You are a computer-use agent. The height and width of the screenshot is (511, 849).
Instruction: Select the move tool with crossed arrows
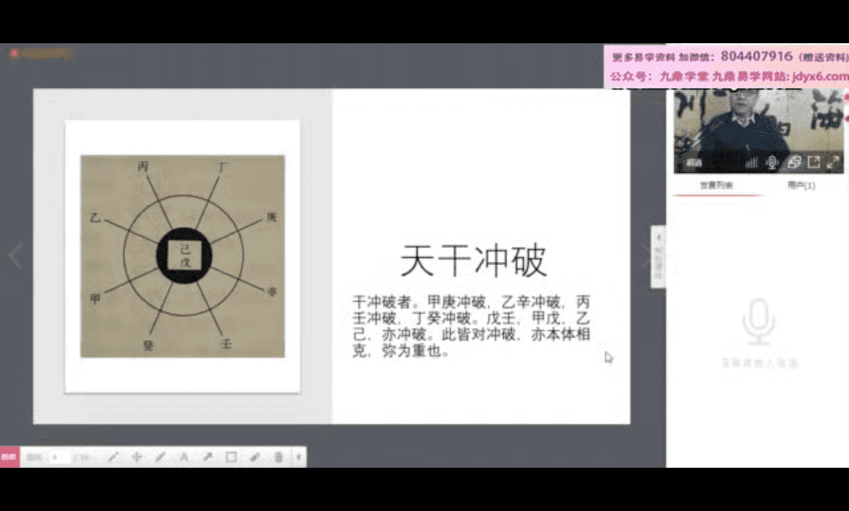point(137,457)
